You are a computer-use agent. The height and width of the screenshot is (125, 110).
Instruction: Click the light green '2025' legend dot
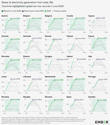coord(45,11)
